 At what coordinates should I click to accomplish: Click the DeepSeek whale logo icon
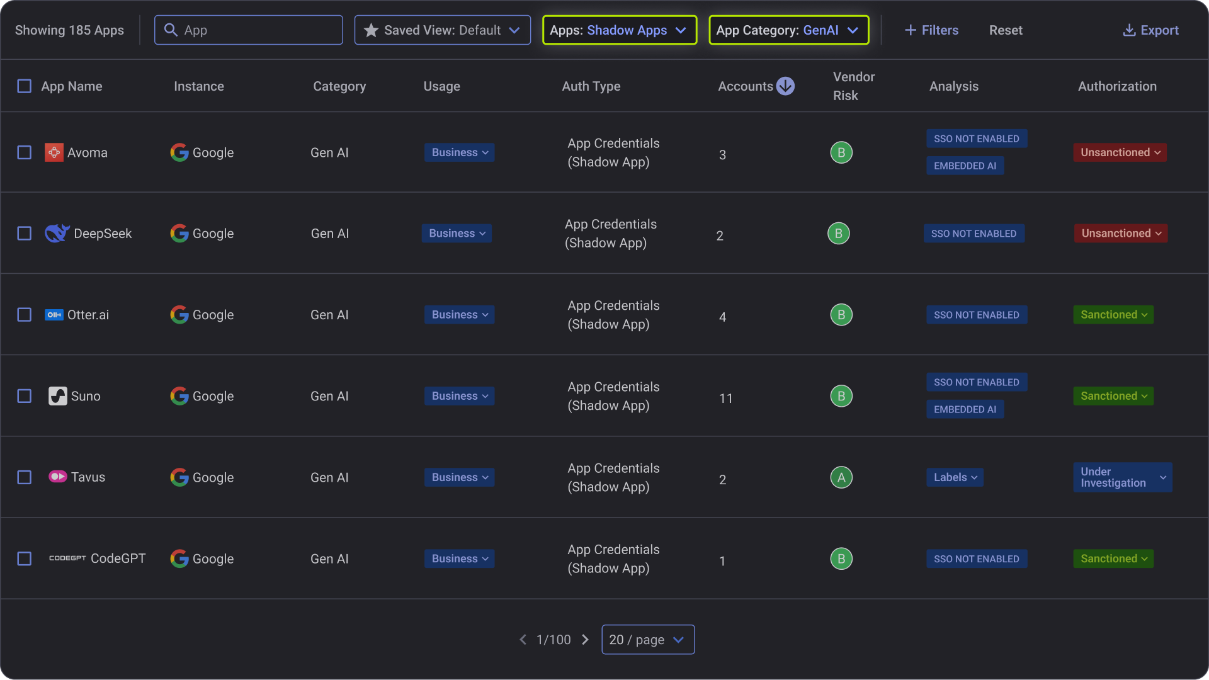(57, 234)
